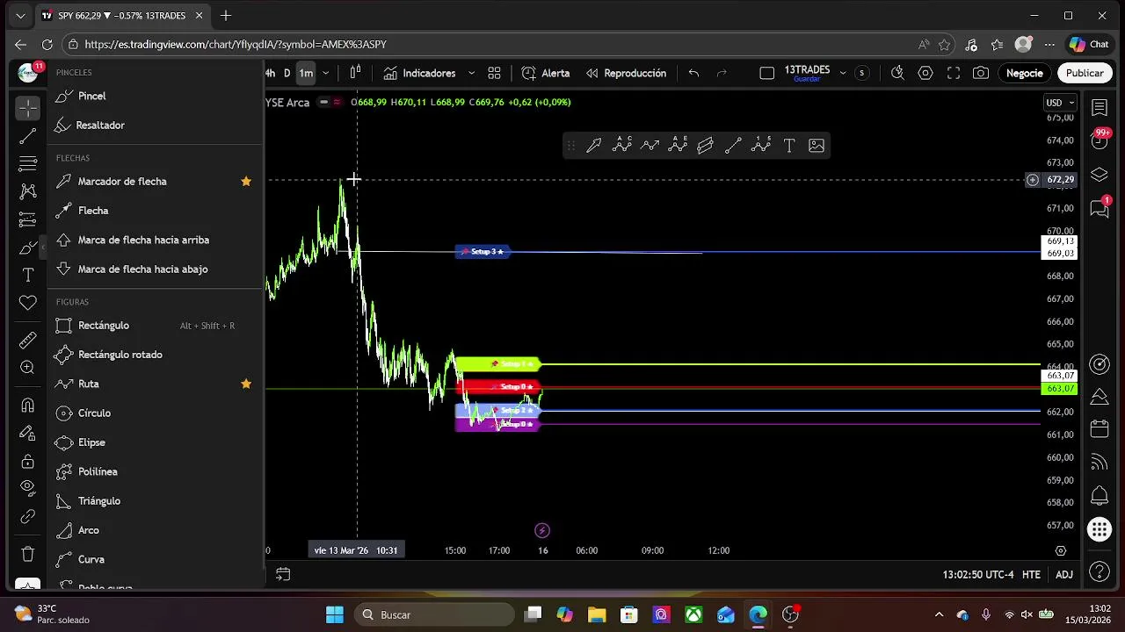The height and width of the screenshot is (632, 1125).
Task: Select arrow tool in floating toolbar
Action: click(x=594, y=146)
